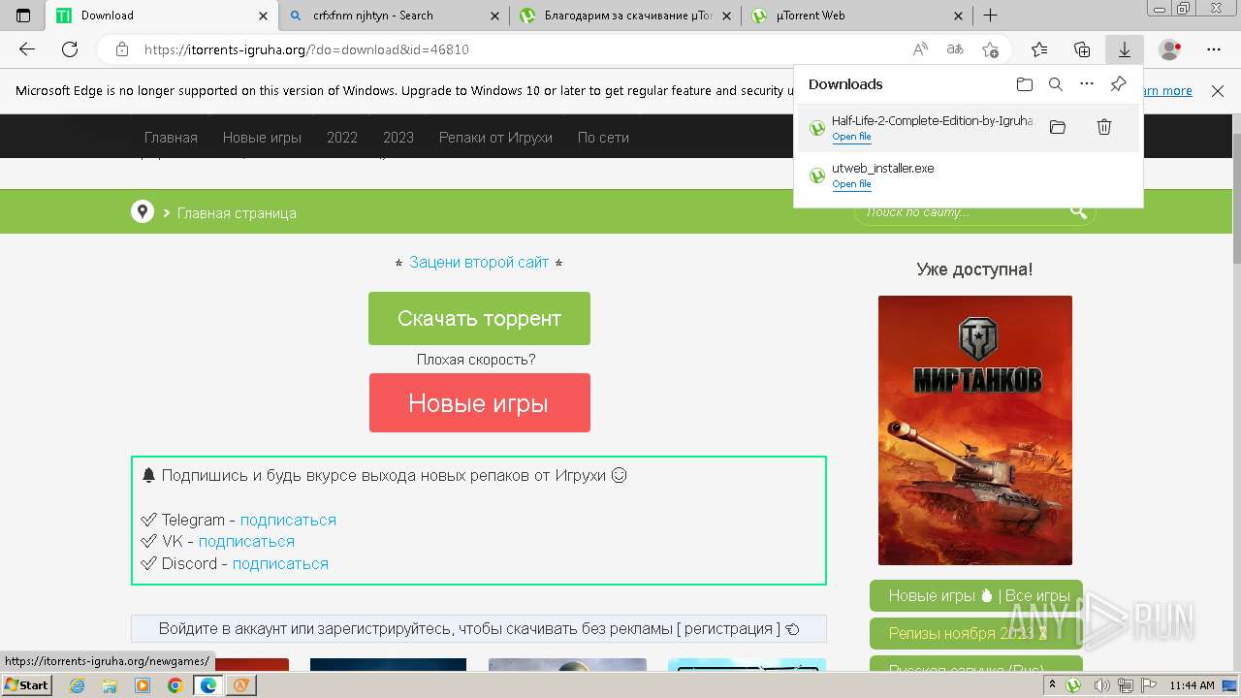Open the Зацени второй сайт link

click(x=479, y=262)
